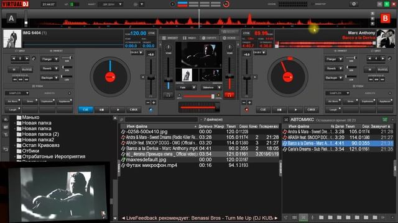Click the VirtualDJ logo

click(15, 4)
